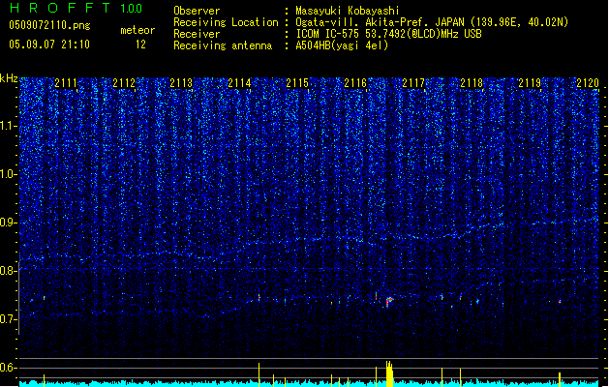
Task: Select the 2120 time label
Action: click(588, 84)
